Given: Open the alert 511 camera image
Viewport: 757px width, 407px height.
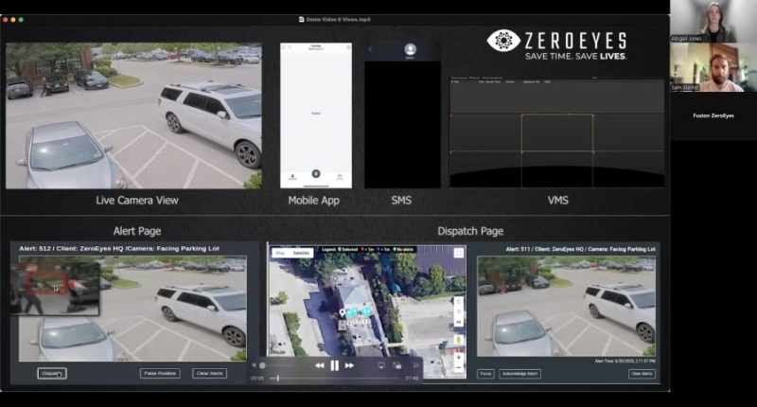Looking at the screenshot, I should (x=566, y=307).
